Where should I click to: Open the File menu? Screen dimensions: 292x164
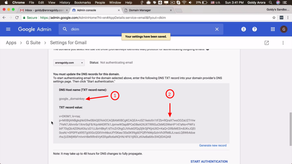pos(31,3)
